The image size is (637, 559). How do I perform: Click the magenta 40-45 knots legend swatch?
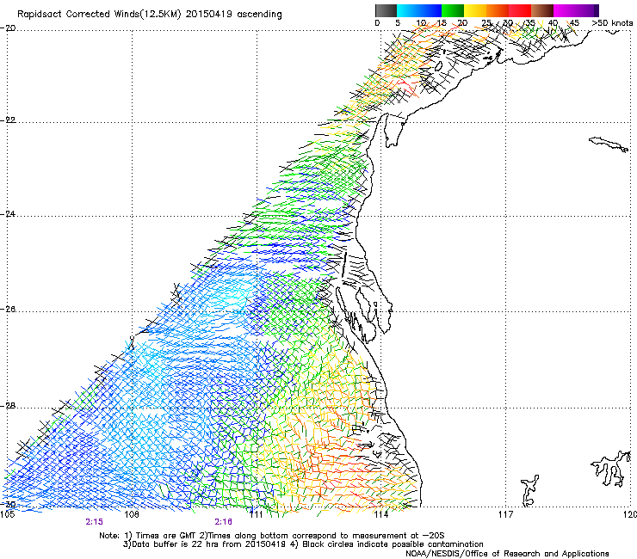(x=565, y=10)
